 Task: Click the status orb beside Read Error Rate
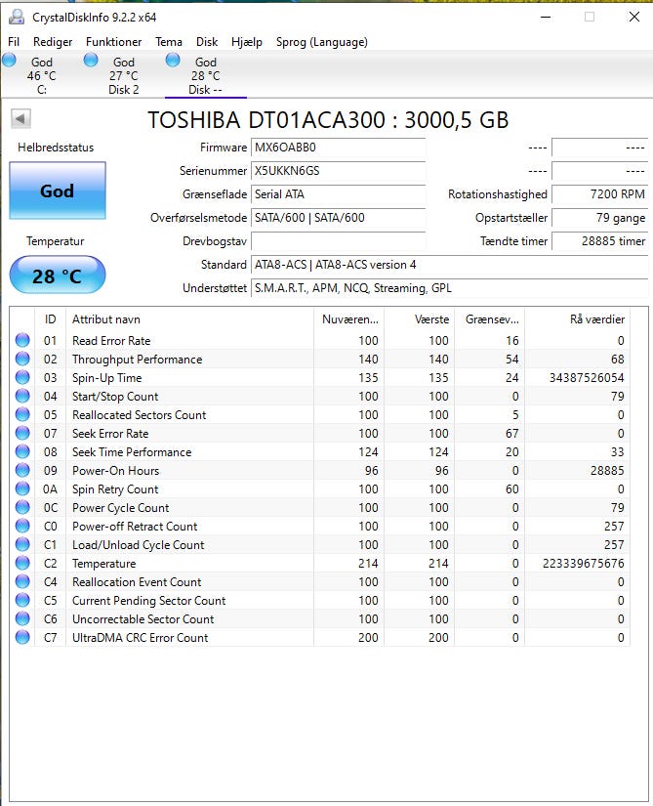pyautogui.click(x=22, y=341)
